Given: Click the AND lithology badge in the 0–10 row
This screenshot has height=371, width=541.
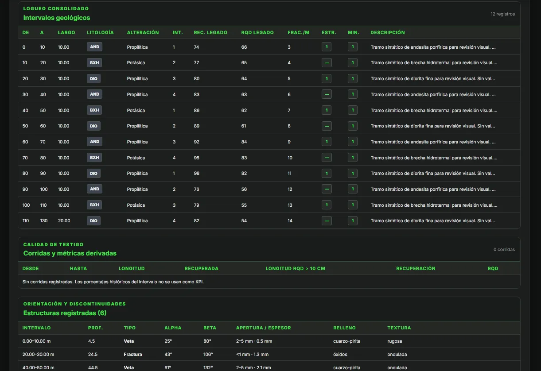Looking at the screenshot, I should (x=94, y=47).
